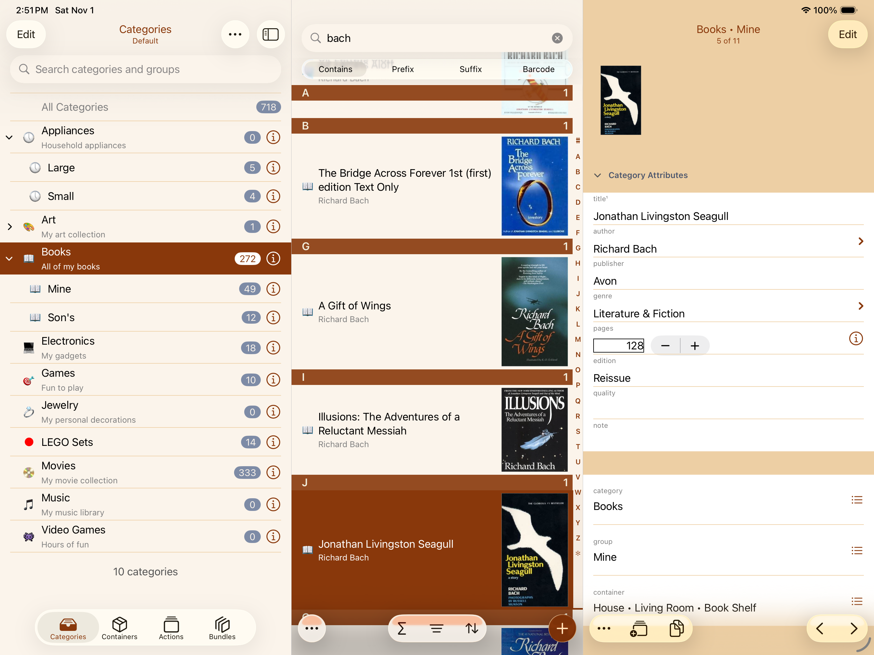Image resolution: width=874 pixels, height=655 pixels.
Task: Switch to the Bundles tab
Action: pos(222,628)
